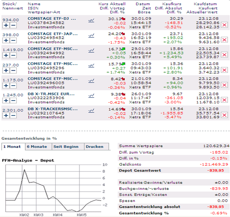Click minus button for 237,00 position
Screen dimensions: 230x217
click(x=13, y=70)
